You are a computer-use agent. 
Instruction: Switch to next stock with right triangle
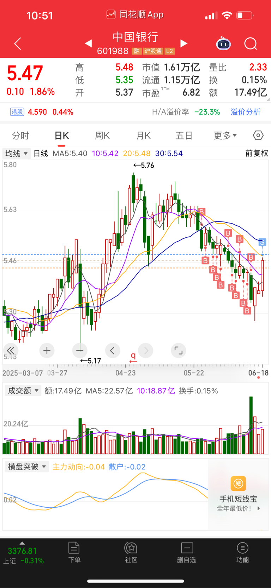pos(184,44)
